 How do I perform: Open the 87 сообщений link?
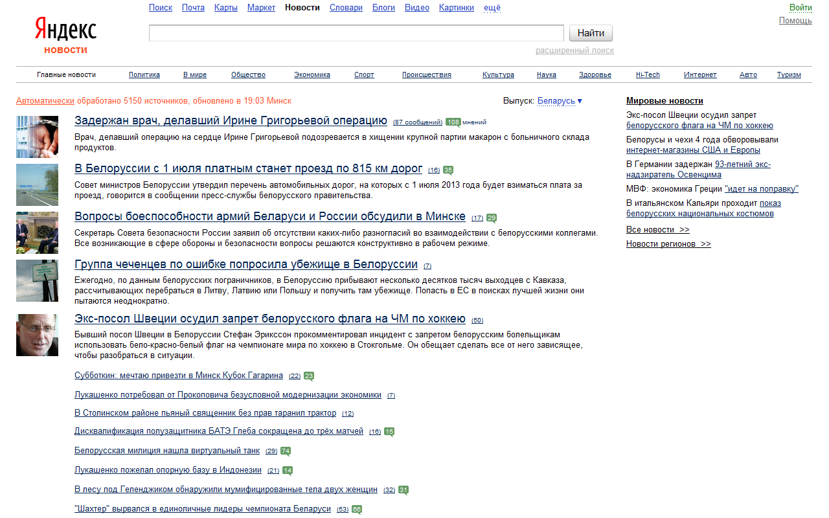(418, 122)
